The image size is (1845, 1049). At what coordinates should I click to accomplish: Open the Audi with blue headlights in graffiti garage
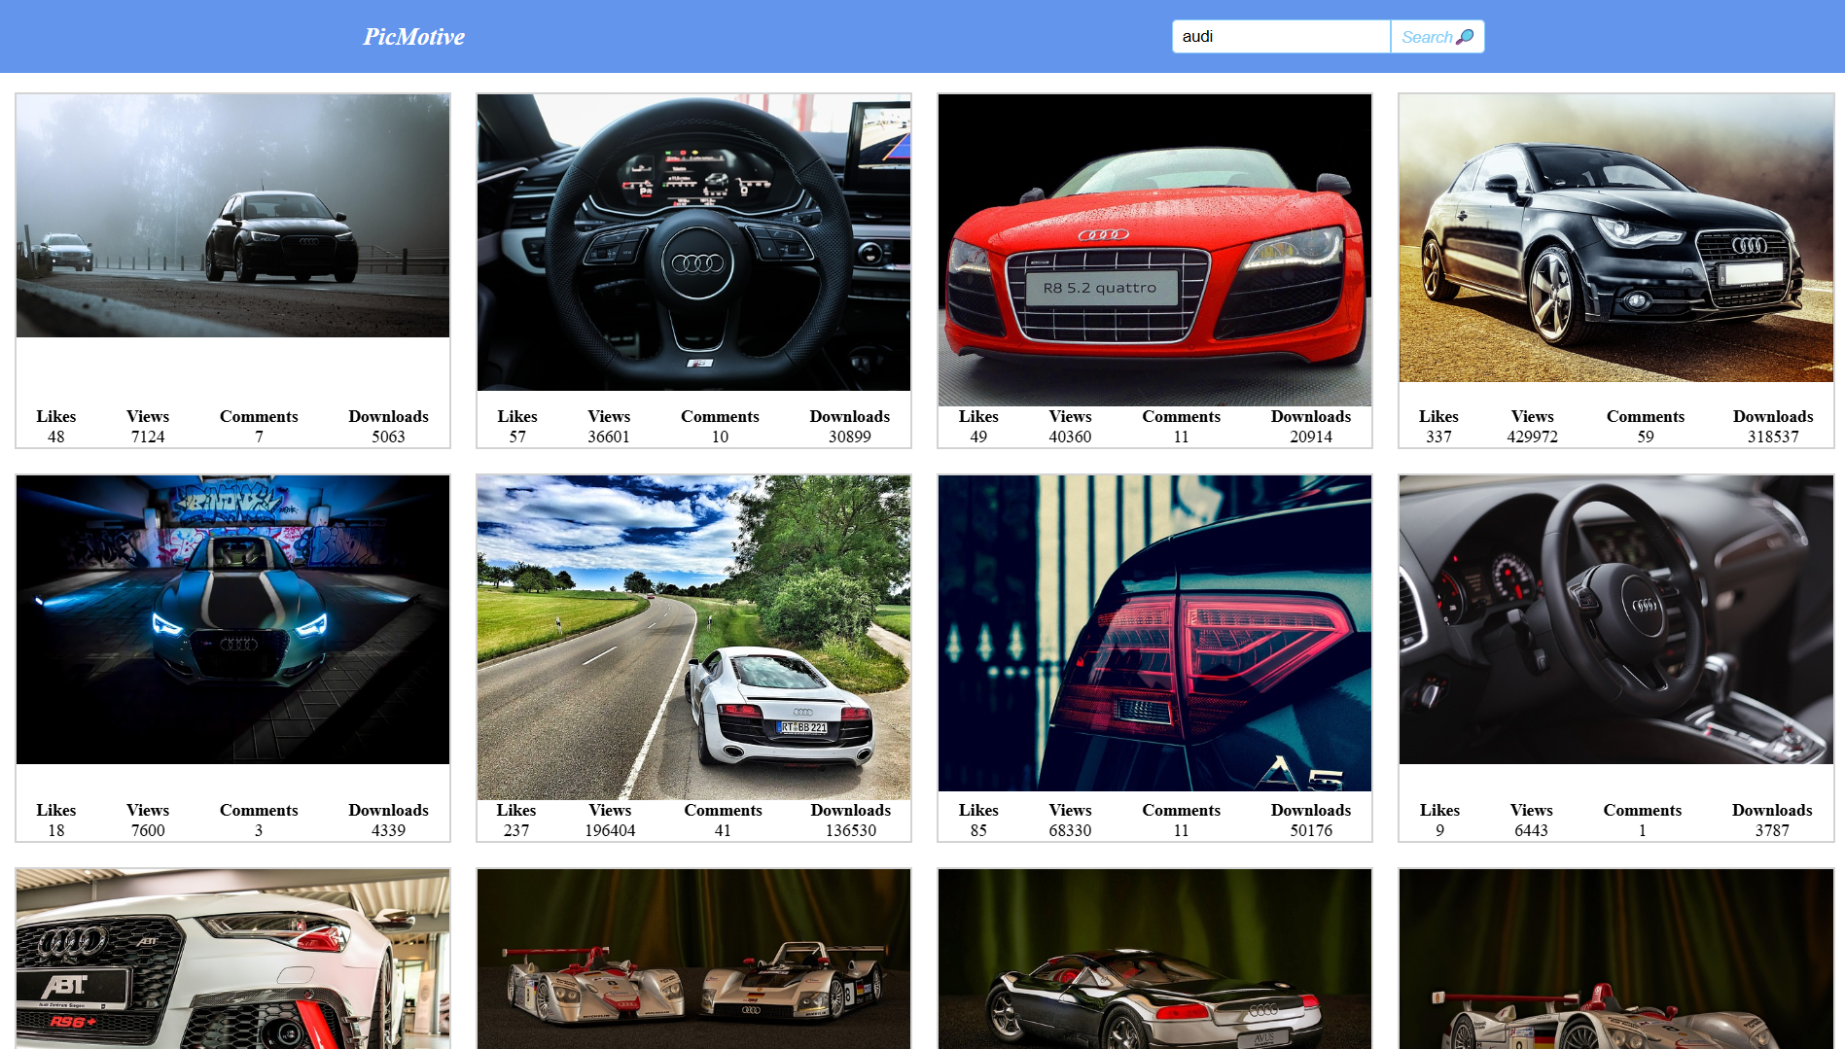232,618
